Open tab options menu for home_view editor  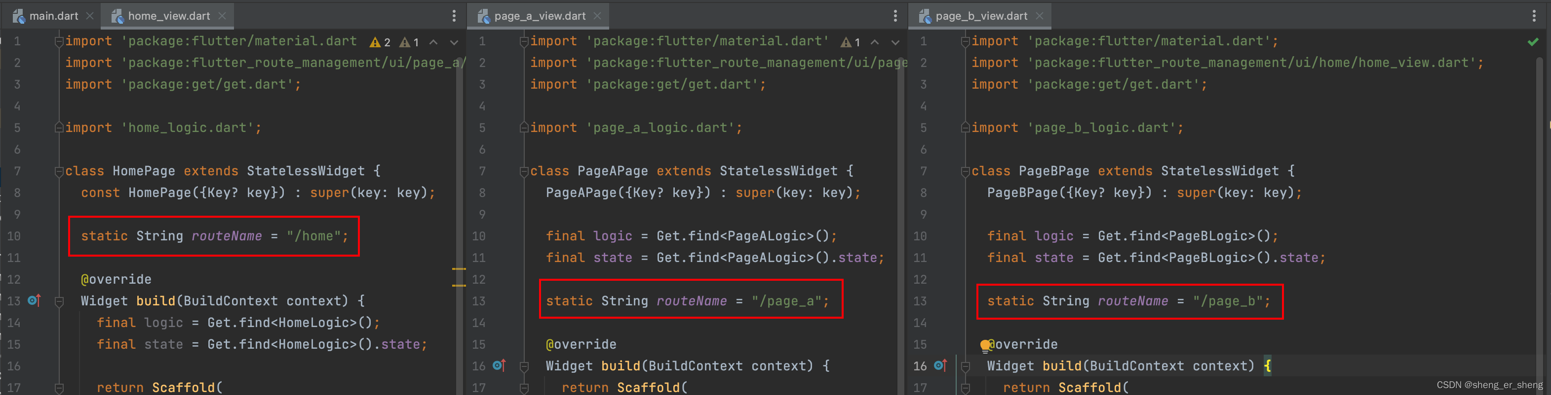(454, 16)
